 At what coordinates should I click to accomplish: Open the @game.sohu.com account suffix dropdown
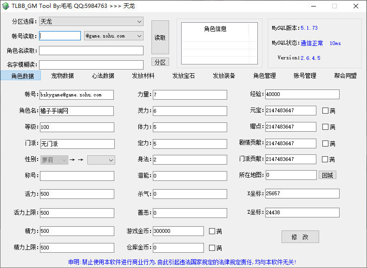pyautogui.click(x=114, y=36)
